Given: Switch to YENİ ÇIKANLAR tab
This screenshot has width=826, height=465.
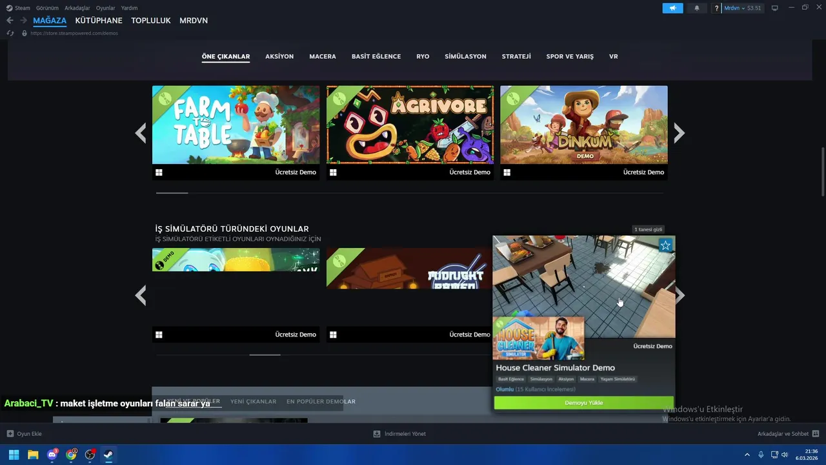Looking at the screenshot, I should pyautogui.click(x=253, y=402).
